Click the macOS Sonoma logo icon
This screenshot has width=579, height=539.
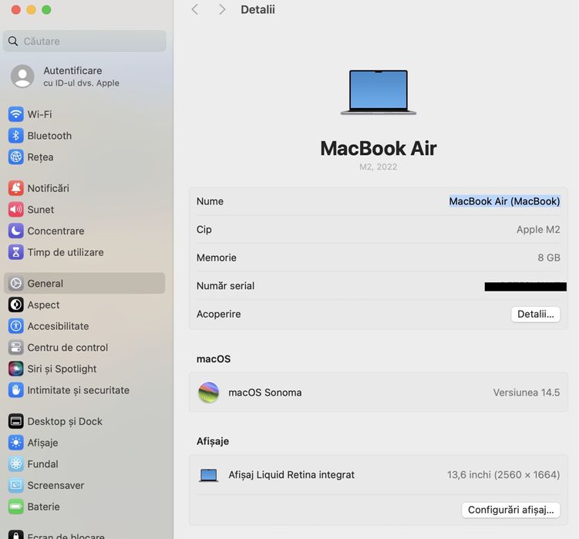(x=209, y=392)
